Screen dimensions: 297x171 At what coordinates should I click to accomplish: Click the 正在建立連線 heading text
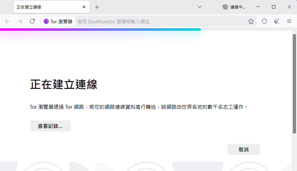point(64,84)
